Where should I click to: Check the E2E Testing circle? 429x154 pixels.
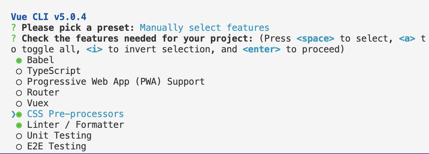pyautogui.click(x=19, y=147)
